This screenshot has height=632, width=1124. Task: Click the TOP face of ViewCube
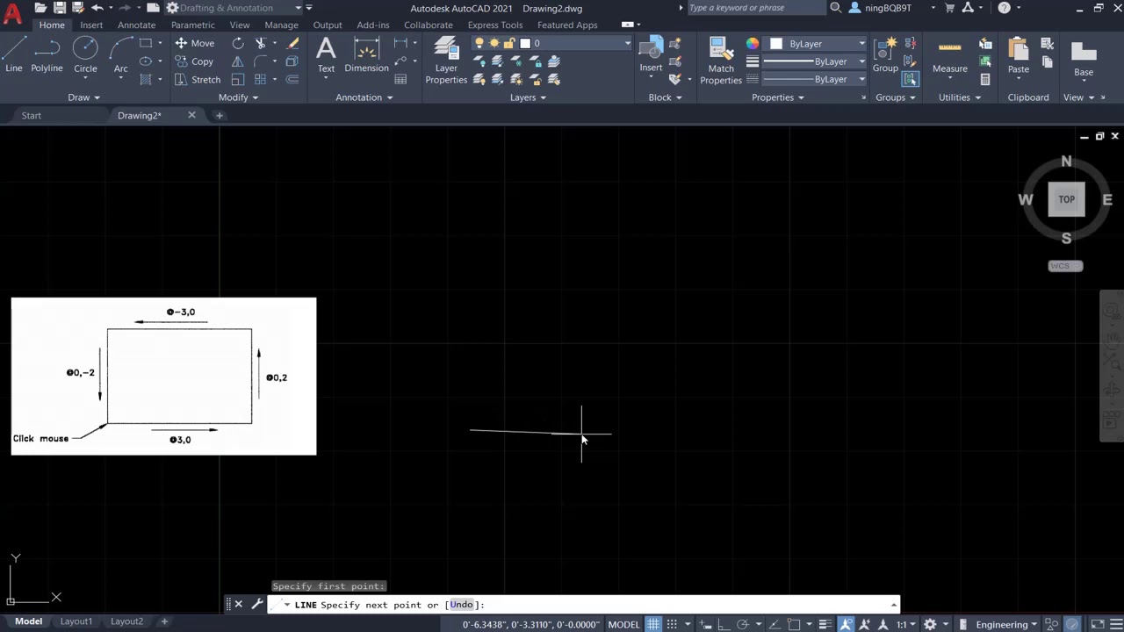point(1066,199)
